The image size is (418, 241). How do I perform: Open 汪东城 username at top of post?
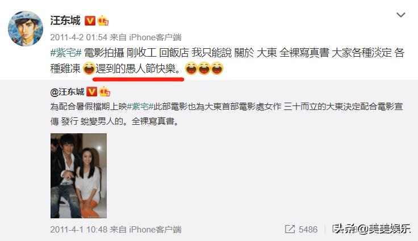pos(65,20)
